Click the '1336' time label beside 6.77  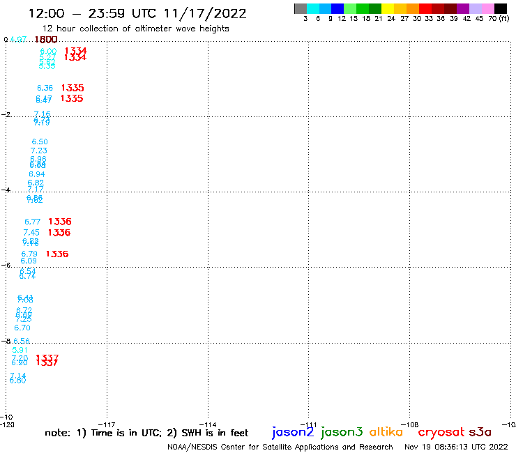[x=60, y=222]
